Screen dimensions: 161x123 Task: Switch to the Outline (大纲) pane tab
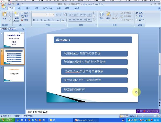[12, 29]
